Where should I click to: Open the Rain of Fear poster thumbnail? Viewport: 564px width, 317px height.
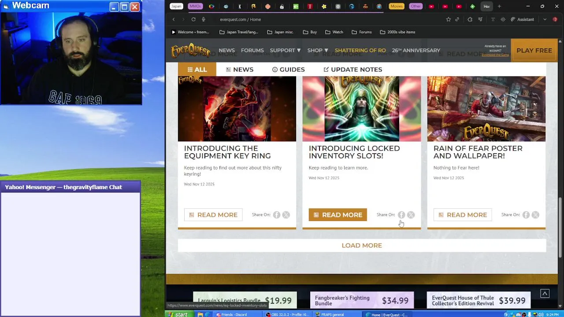(x=486, y=109)
